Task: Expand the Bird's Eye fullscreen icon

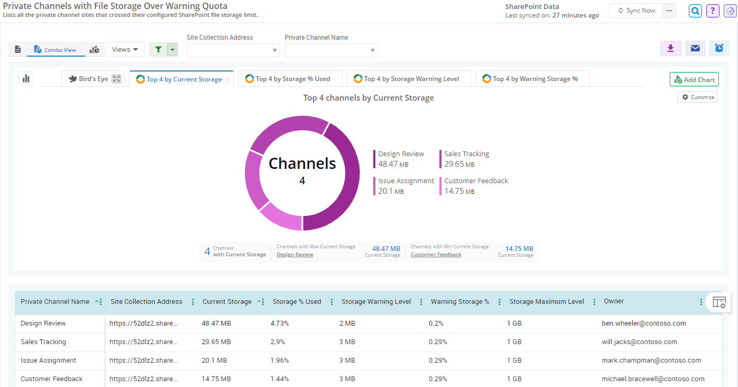Action: pos(117,79)
